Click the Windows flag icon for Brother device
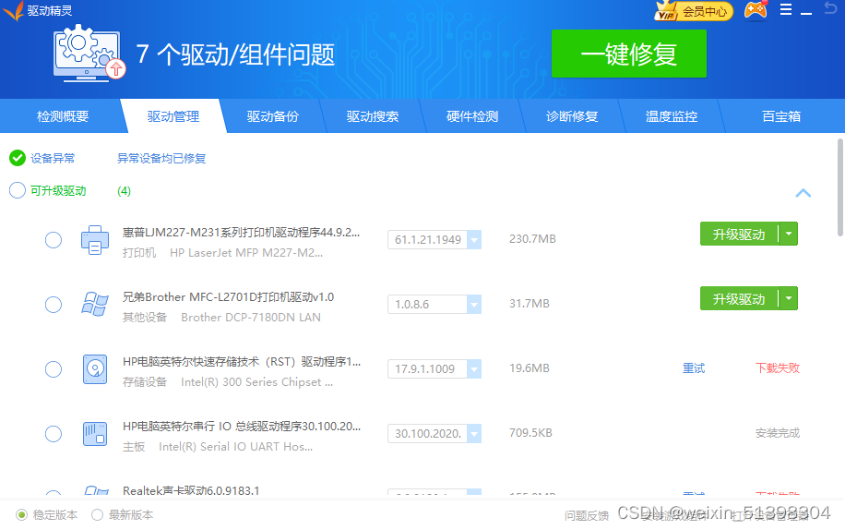Screen dimensions: 845x530 coord(95,304)
